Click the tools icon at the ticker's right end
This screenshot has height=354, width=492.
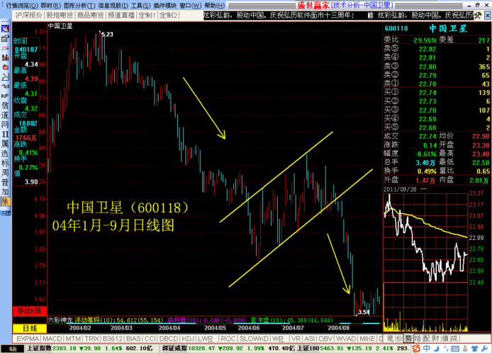477,16
